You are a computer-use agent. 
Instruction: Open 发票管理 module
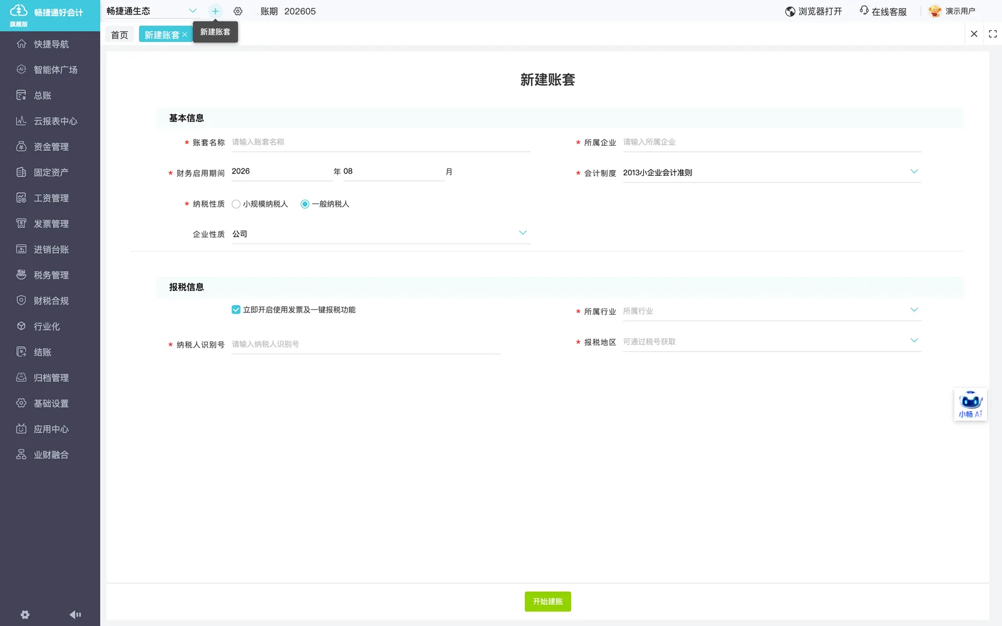[50, 223]
